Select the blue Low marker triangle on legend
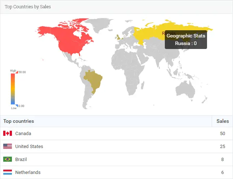 coord(17,106)
